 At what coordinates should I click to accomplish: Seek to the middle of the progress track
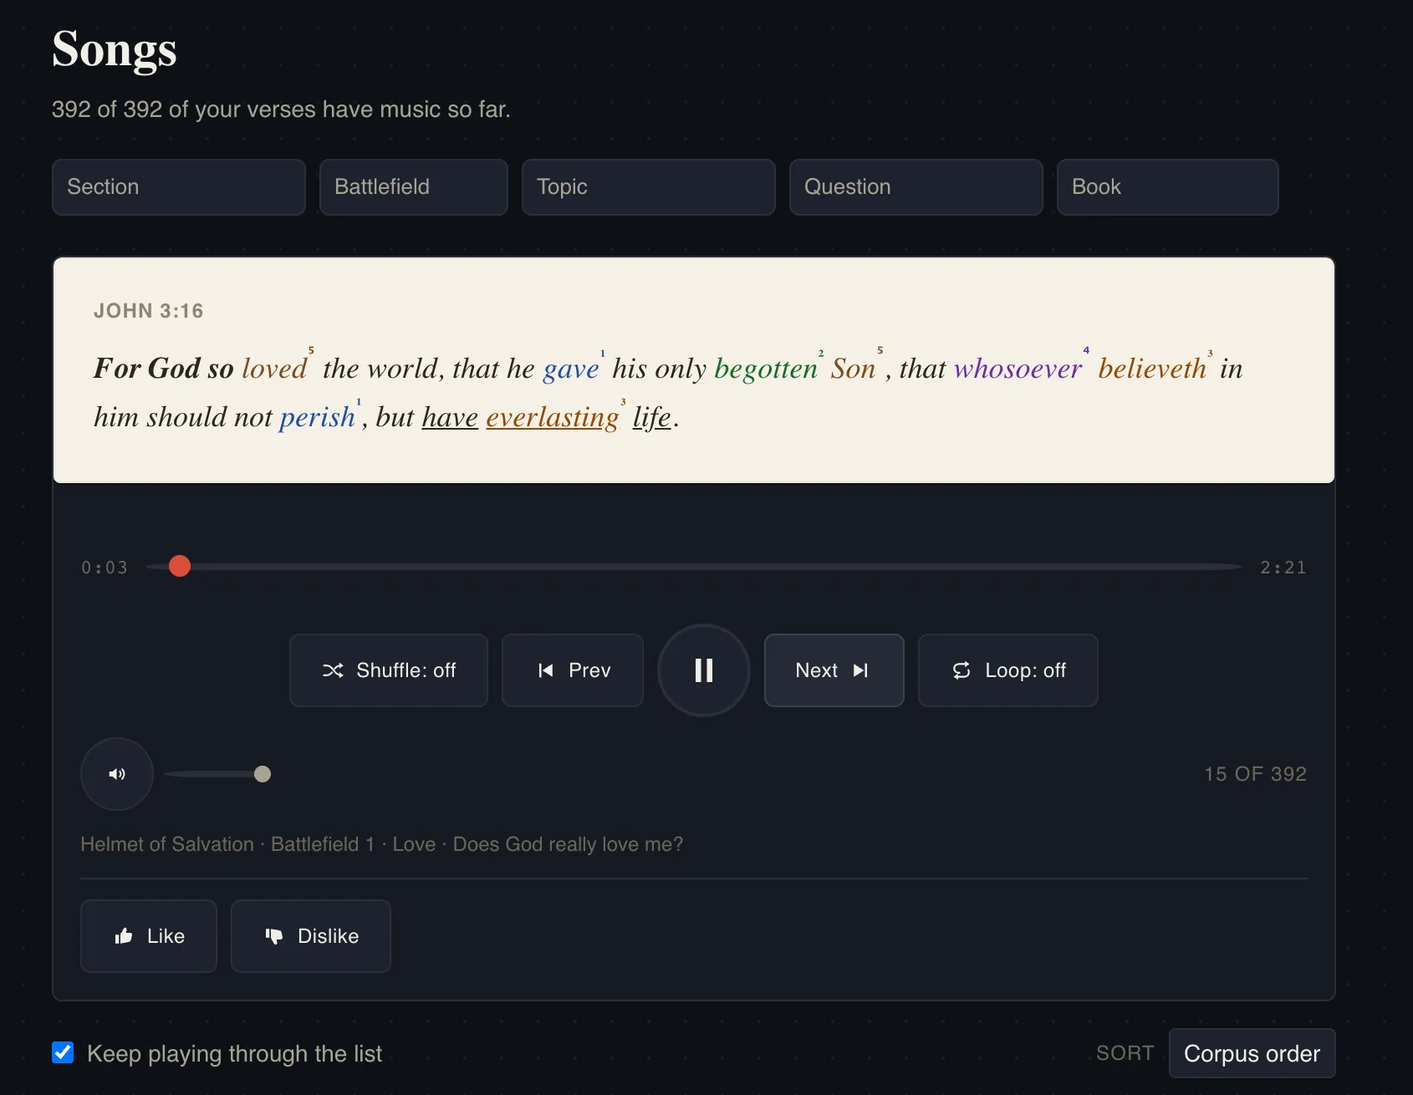click(694, 567)
